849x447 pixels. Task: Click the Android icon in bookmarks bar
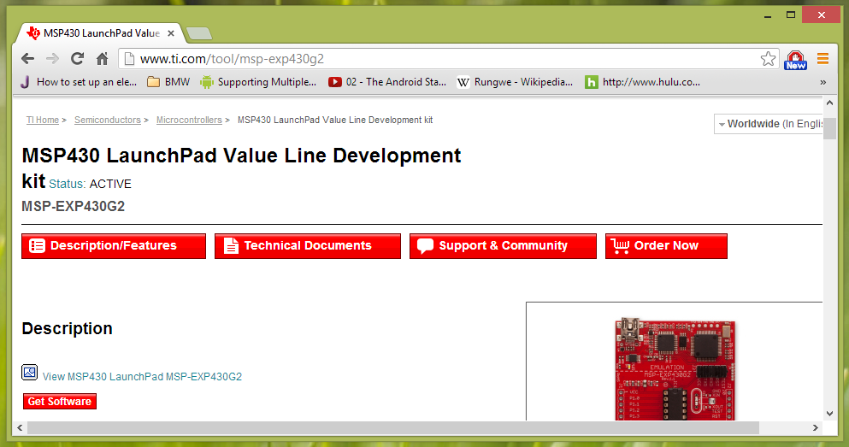pos(207,82)
